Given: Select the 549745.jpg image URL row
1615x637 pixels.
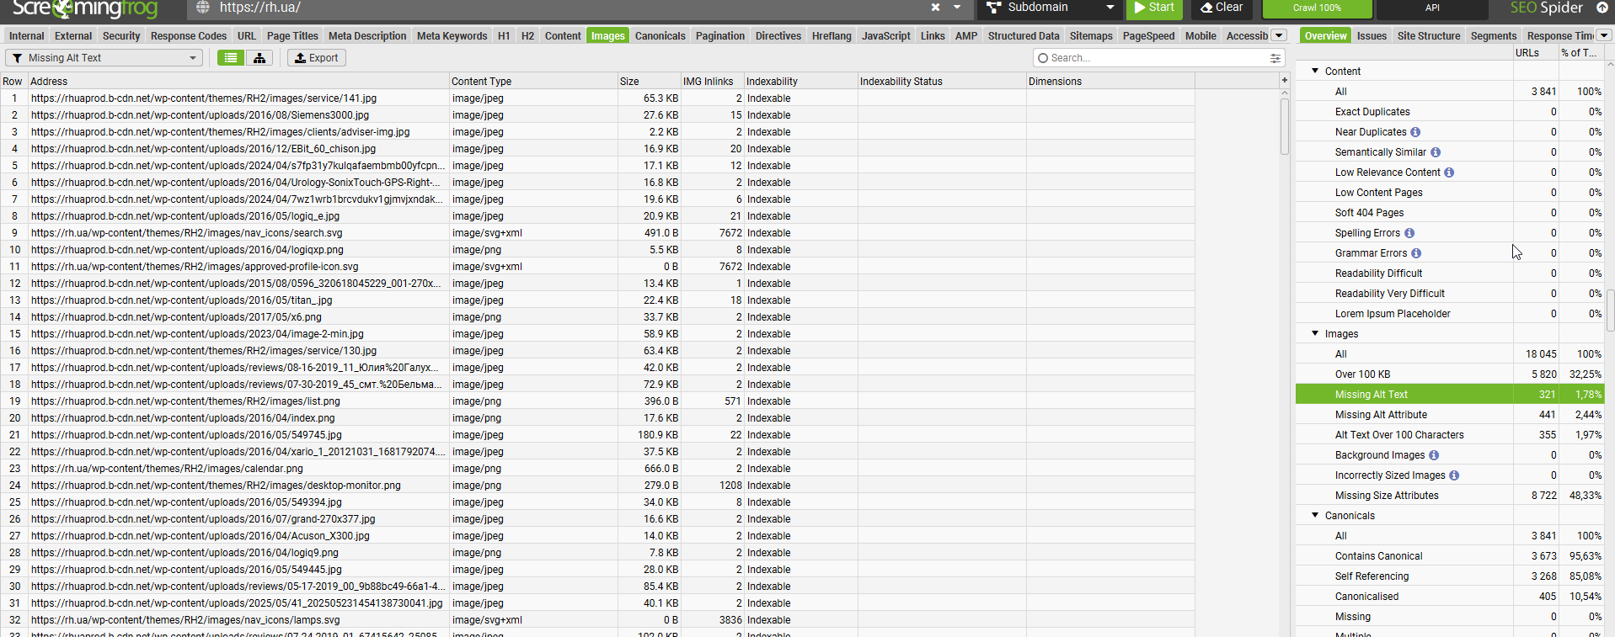Looking at the screenshot, I should [597, 435].
